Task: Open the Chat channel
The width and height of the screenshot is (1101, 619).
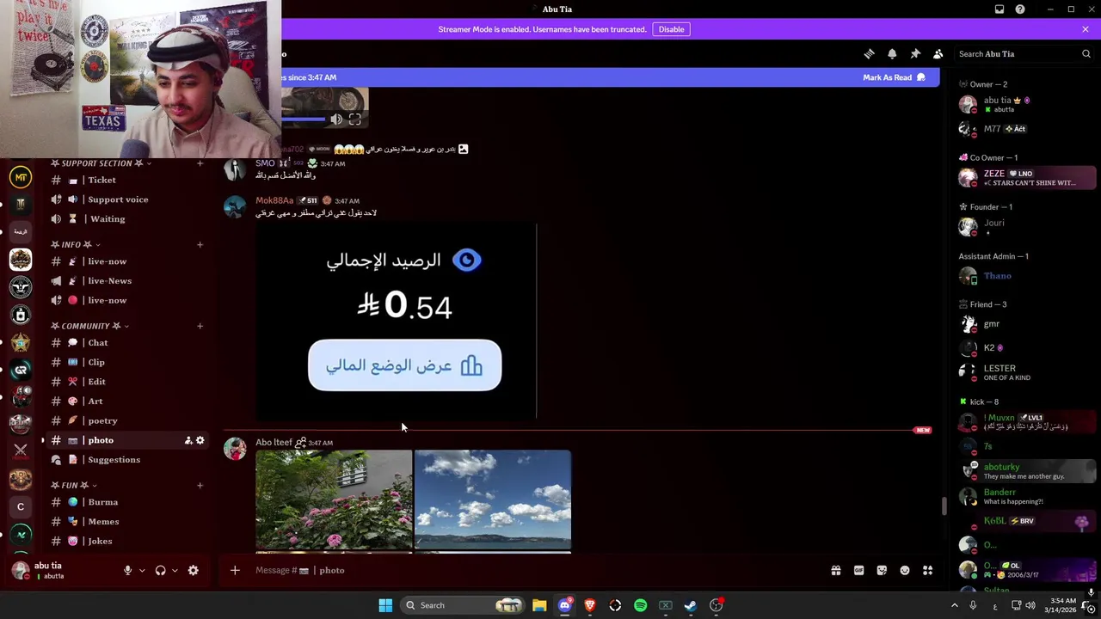Action: (127, 342)
